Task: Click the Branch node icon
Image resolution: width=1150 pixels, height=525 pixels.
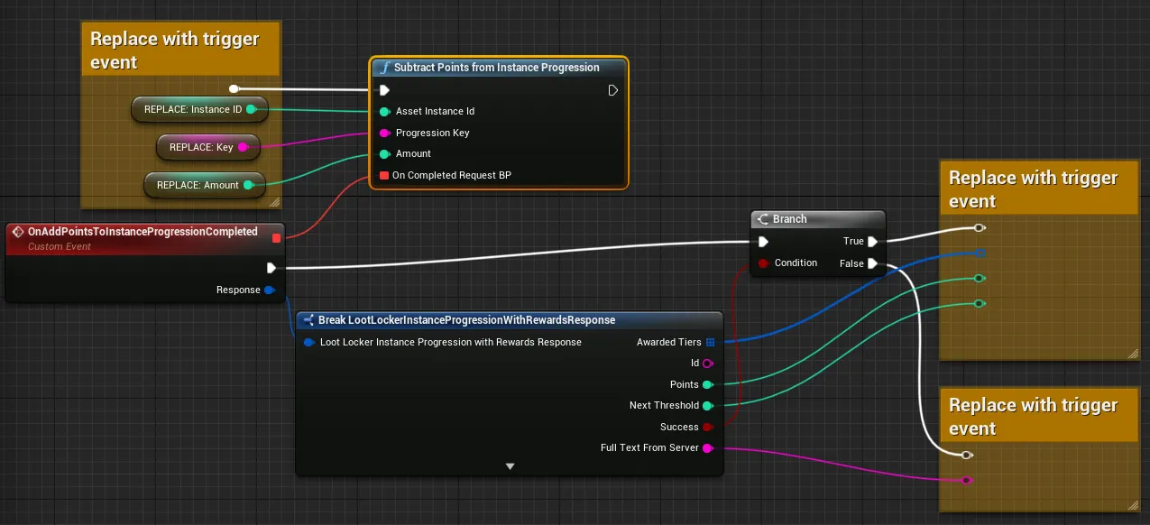Action: (763, 219)
